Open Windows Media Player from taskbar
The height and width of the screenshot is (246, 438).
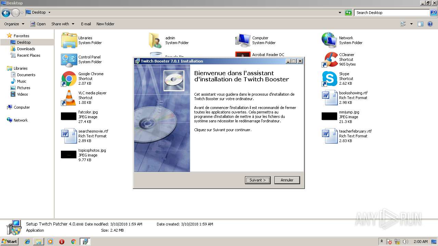pos(50,242)
